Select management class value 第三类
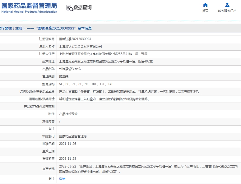This screenshot has width=241, height=184. tap(64, 76)
